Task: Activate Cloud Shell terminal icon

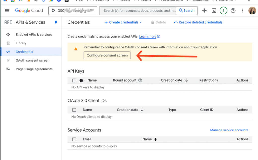Action: [214, 11]
